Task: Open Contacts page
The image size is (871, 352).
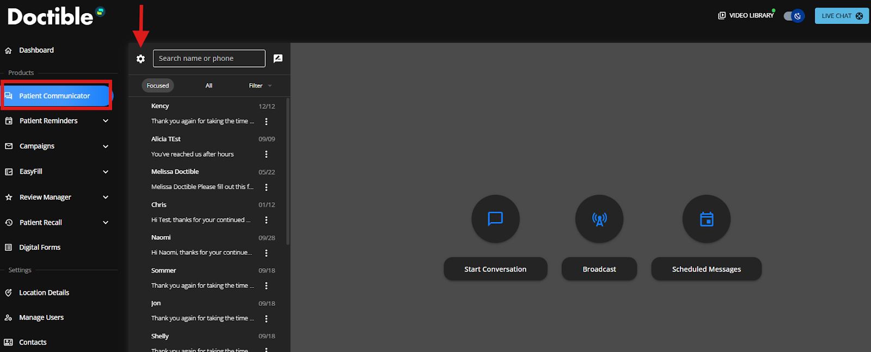Action: (x=33, y=342)
